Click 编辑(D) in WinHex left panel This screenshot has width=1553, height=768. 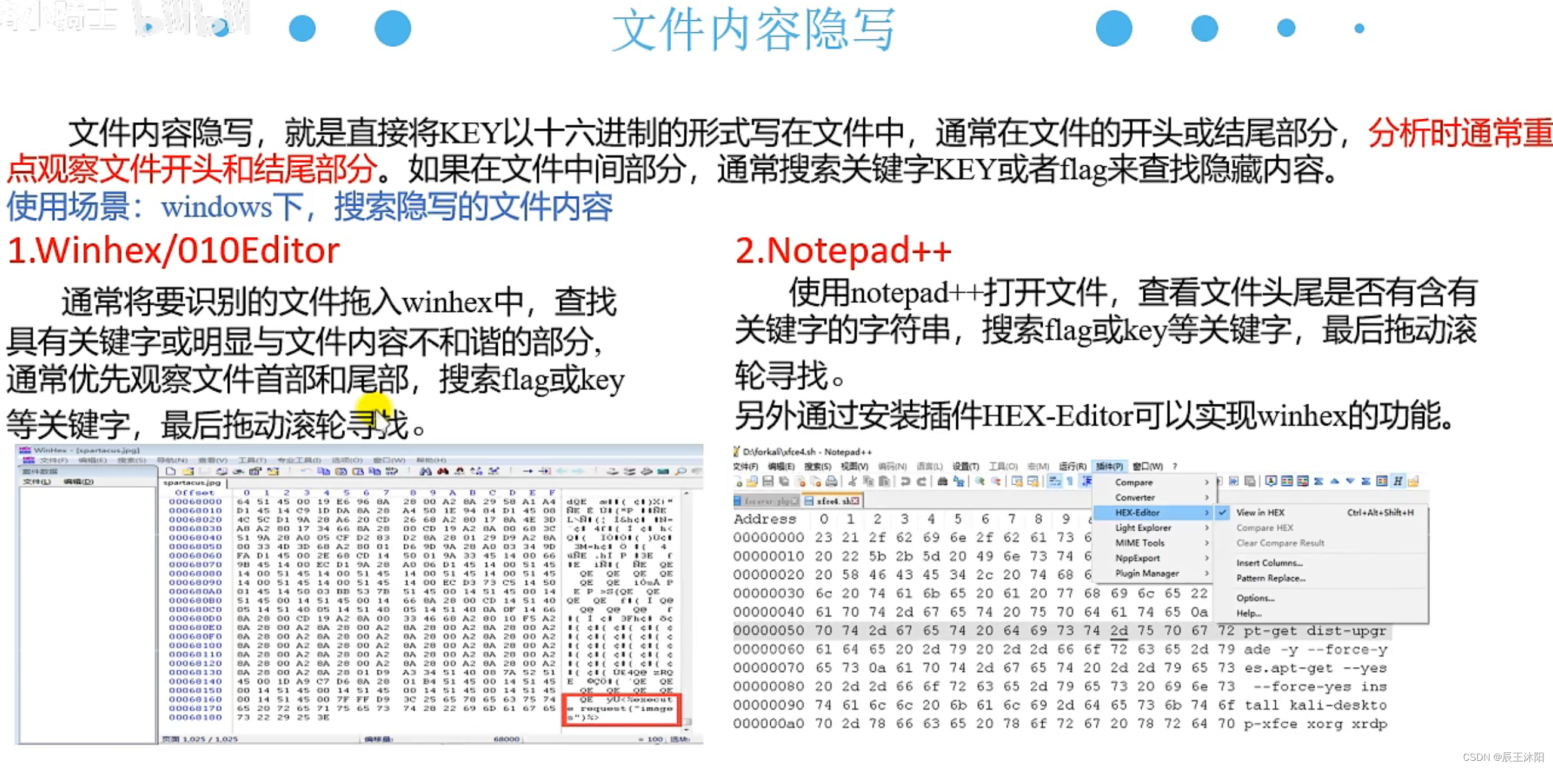click(78, 482)
